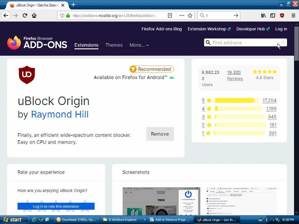Open the 17,204 five-star reviews count
The height and width of the screenshot is (224, 299).
pyautogui.click(x=269, y=100)
